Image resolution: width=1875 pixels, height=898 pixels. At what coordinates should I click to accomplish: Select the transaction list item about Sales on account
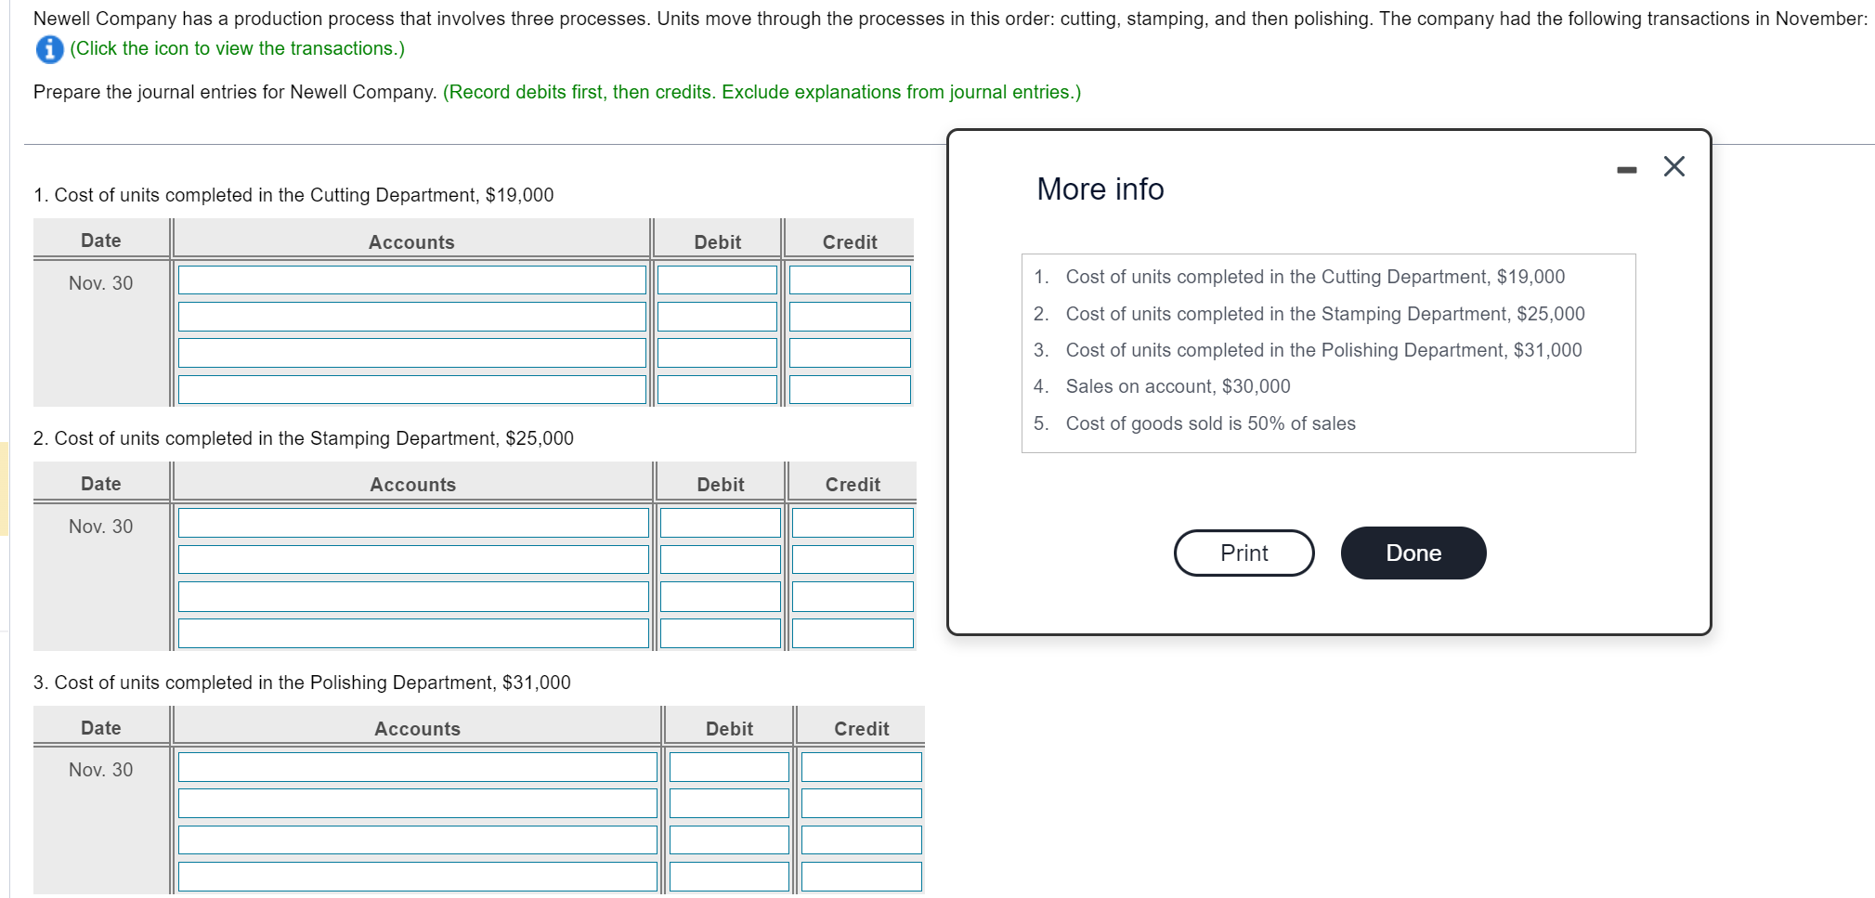point(1177,385)
